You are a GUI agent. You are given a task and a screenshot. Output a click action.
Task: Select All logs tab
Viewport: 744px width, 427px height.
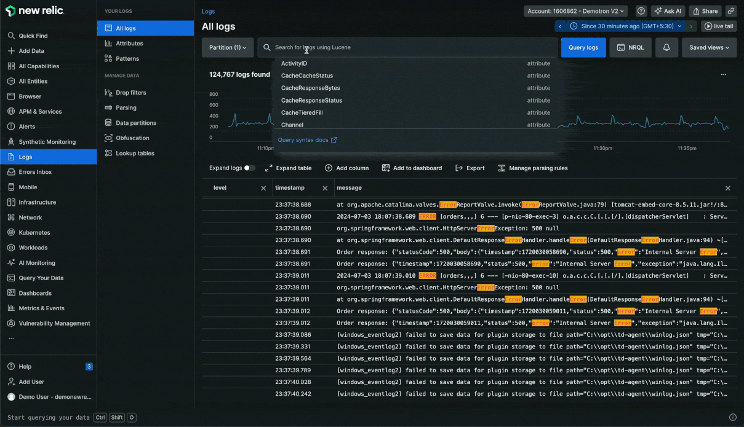(x=145, y=28)
